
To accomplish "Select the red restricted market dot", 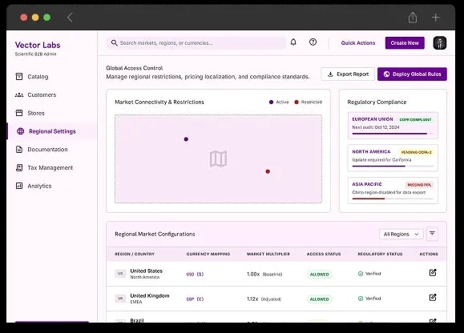I will [x=268, y=171].
